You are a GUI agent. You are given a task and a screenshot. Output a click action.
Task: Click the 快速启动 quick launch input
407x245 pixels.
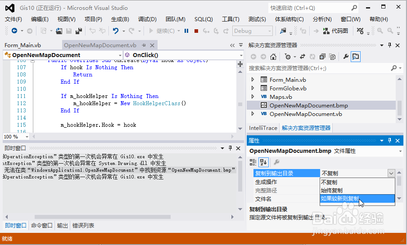309,8
